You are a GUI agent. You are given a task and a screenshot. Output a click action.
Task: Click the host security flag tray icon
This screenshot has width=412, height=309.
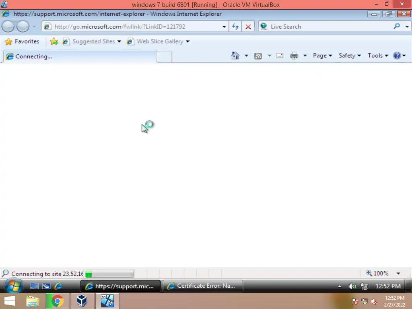(354, 301)
